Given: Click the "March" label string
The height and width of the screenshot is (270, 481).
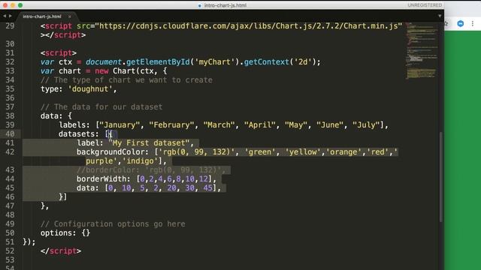Looking at the screenshot, I should 219,125.
